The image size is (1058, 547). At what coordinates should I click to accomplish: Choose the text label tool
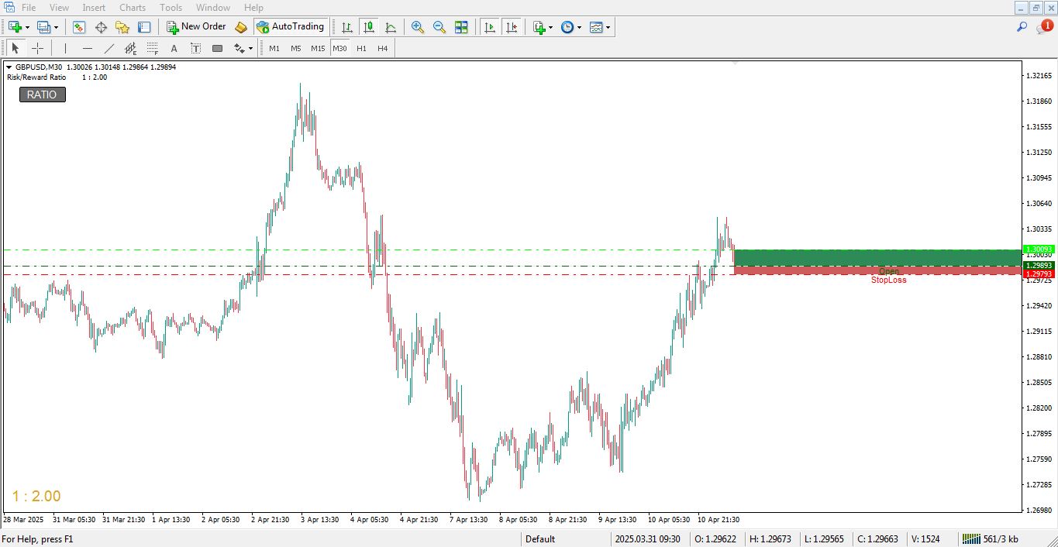(196, 48)
